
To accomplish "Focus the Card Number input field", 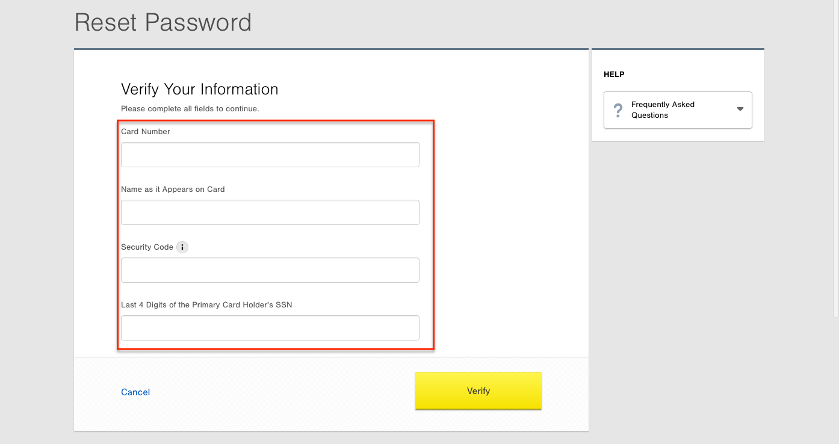I will click(270, 155).
